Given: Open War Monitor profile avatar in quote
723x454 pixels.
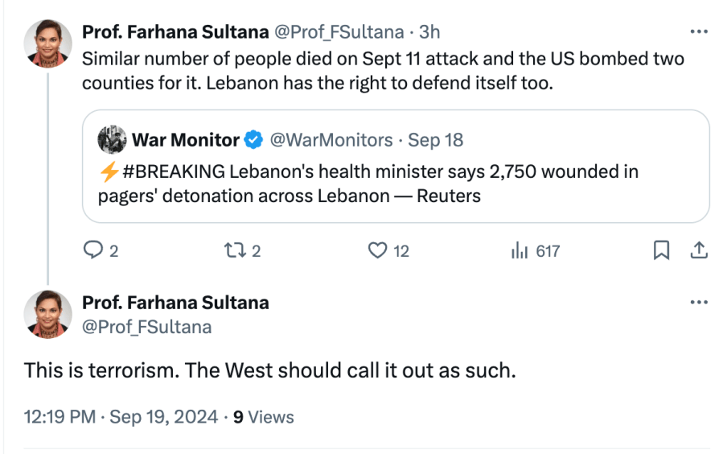Looking at the screenshot, I should point(113,140).
